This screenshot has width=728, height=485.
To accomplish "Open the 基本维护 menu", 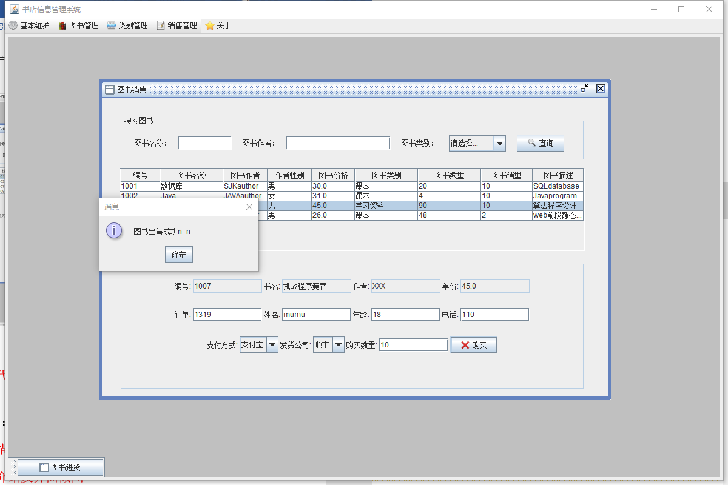I will point(29,25).
